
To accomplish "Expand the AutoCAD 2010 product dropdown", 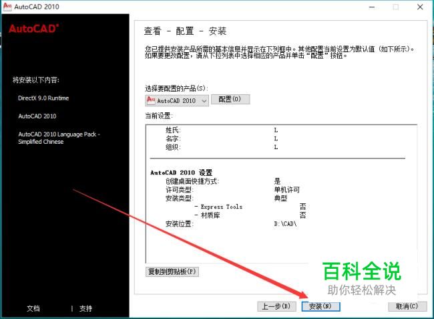I will [177, 100].
